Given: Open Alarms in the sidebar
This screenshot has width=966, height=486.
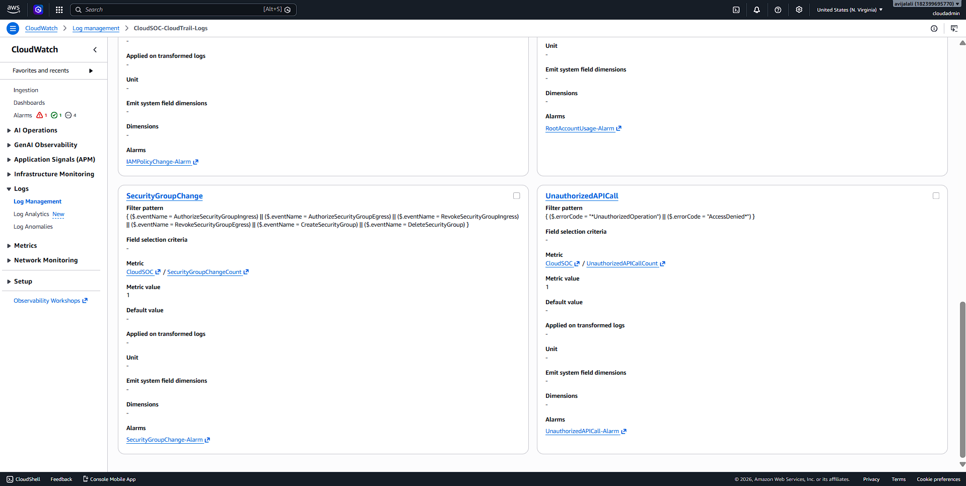Looking at the screenshot, I should pyautogui.click(x=23, y=115).
